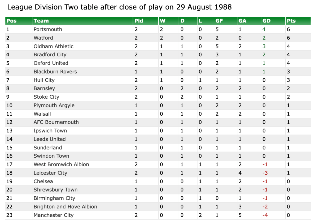Screen dimensions: 318x223
Task: Click the GF column header
Action: [x=220, y=21]
